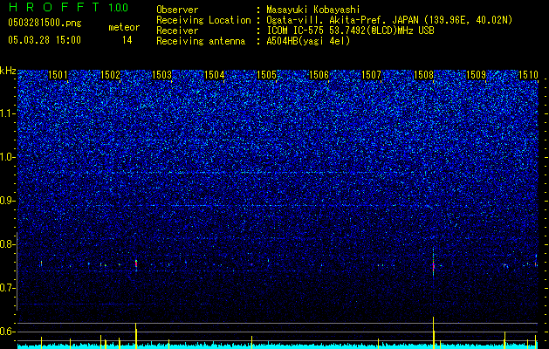Click the file name 0503281500.png
This screenshot has width=549, height=349.
45,24
